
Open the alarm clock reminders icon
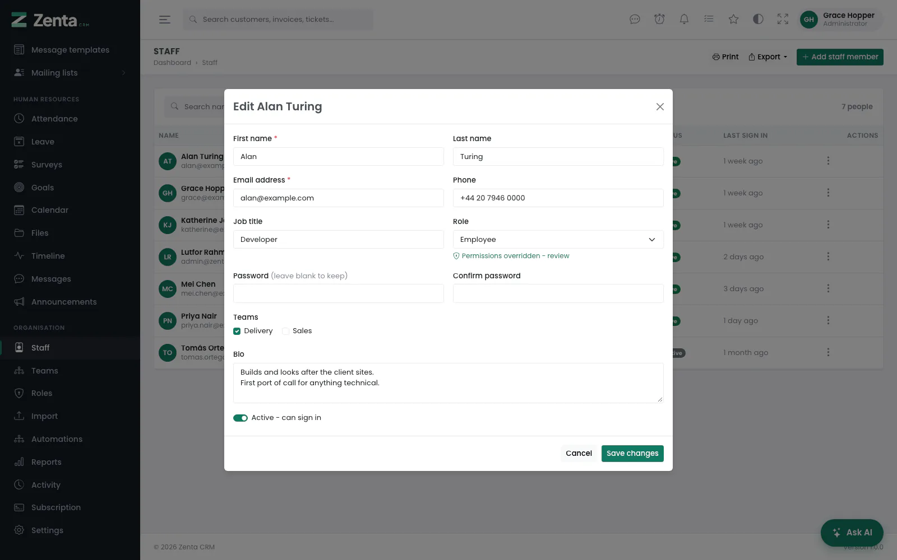(659, 19)
